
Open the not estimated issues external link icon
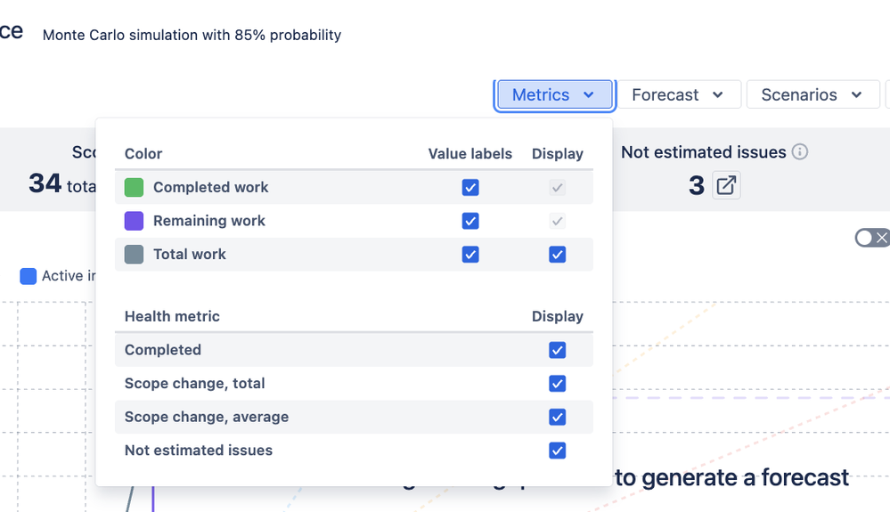726,185
